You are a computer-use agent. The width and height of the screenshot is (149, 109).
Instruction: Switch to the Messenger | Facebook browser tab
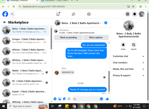(x=22, y=1)
